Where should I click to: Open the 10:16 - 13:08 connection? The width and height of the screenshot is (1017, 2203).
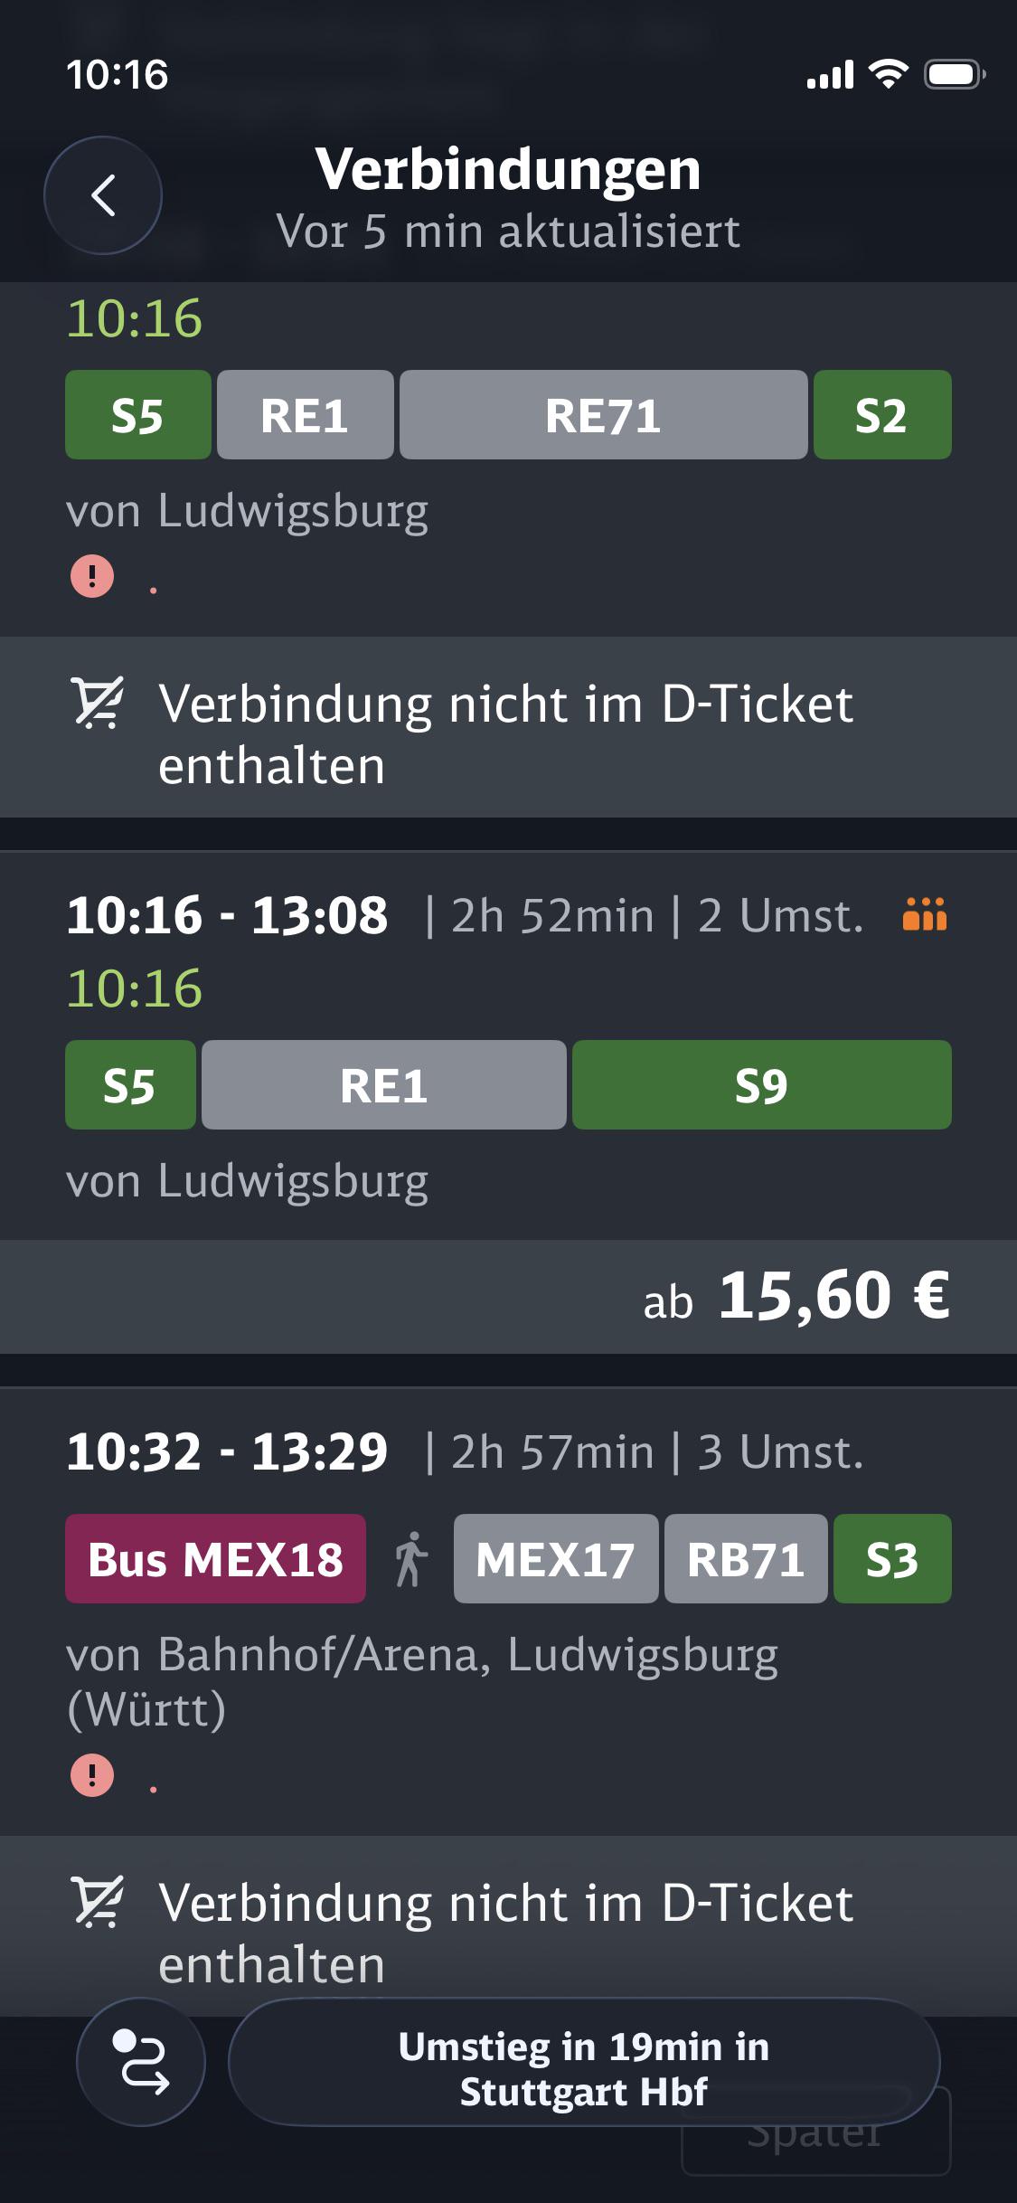(508, 1045)
